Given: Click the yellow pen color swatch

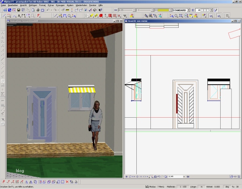Looking at the screenshot, I should [x=163, y=10].
